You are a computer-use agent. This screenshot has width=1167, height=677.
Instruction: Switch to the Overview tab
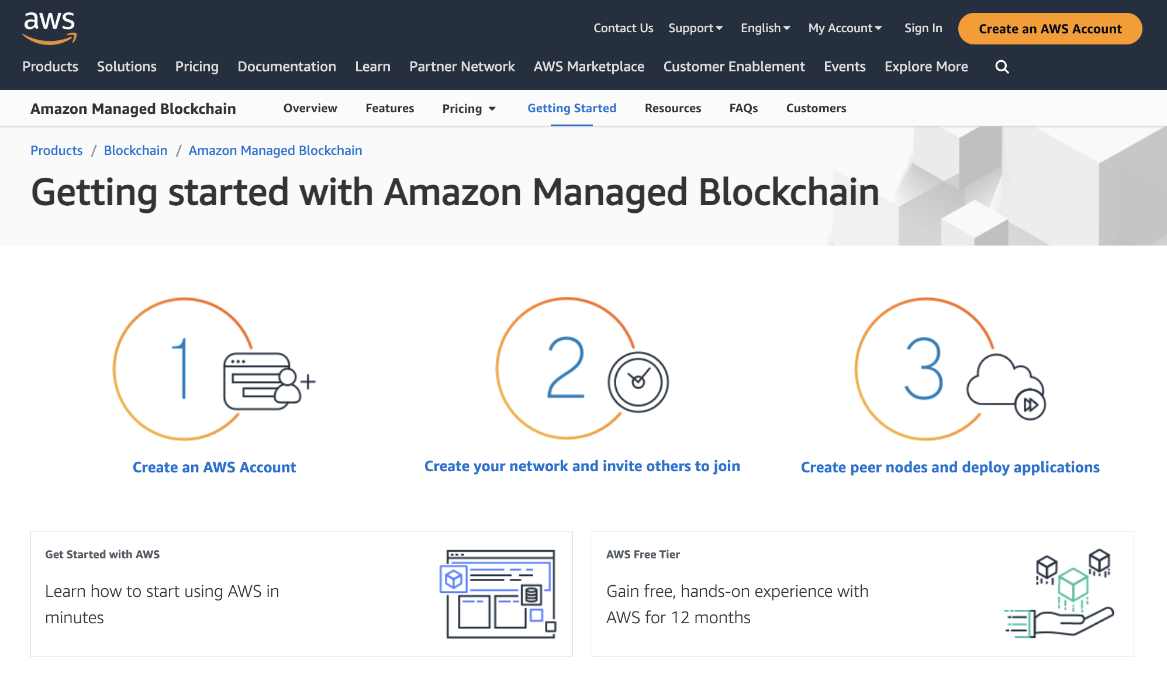coord(310,108)
